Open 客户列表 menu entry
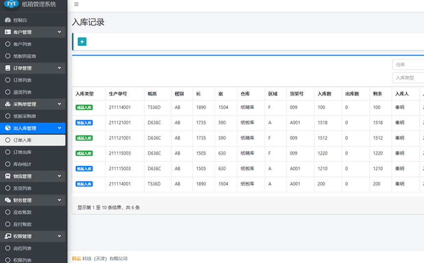This screenshot has width=424, height=263. (33, 44)
